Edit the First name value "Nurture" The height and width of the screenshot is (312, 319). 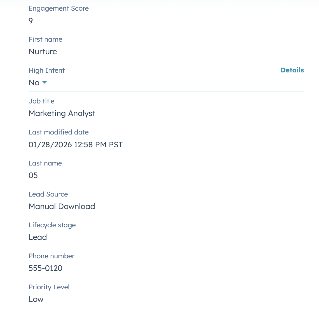pos(43,51)
